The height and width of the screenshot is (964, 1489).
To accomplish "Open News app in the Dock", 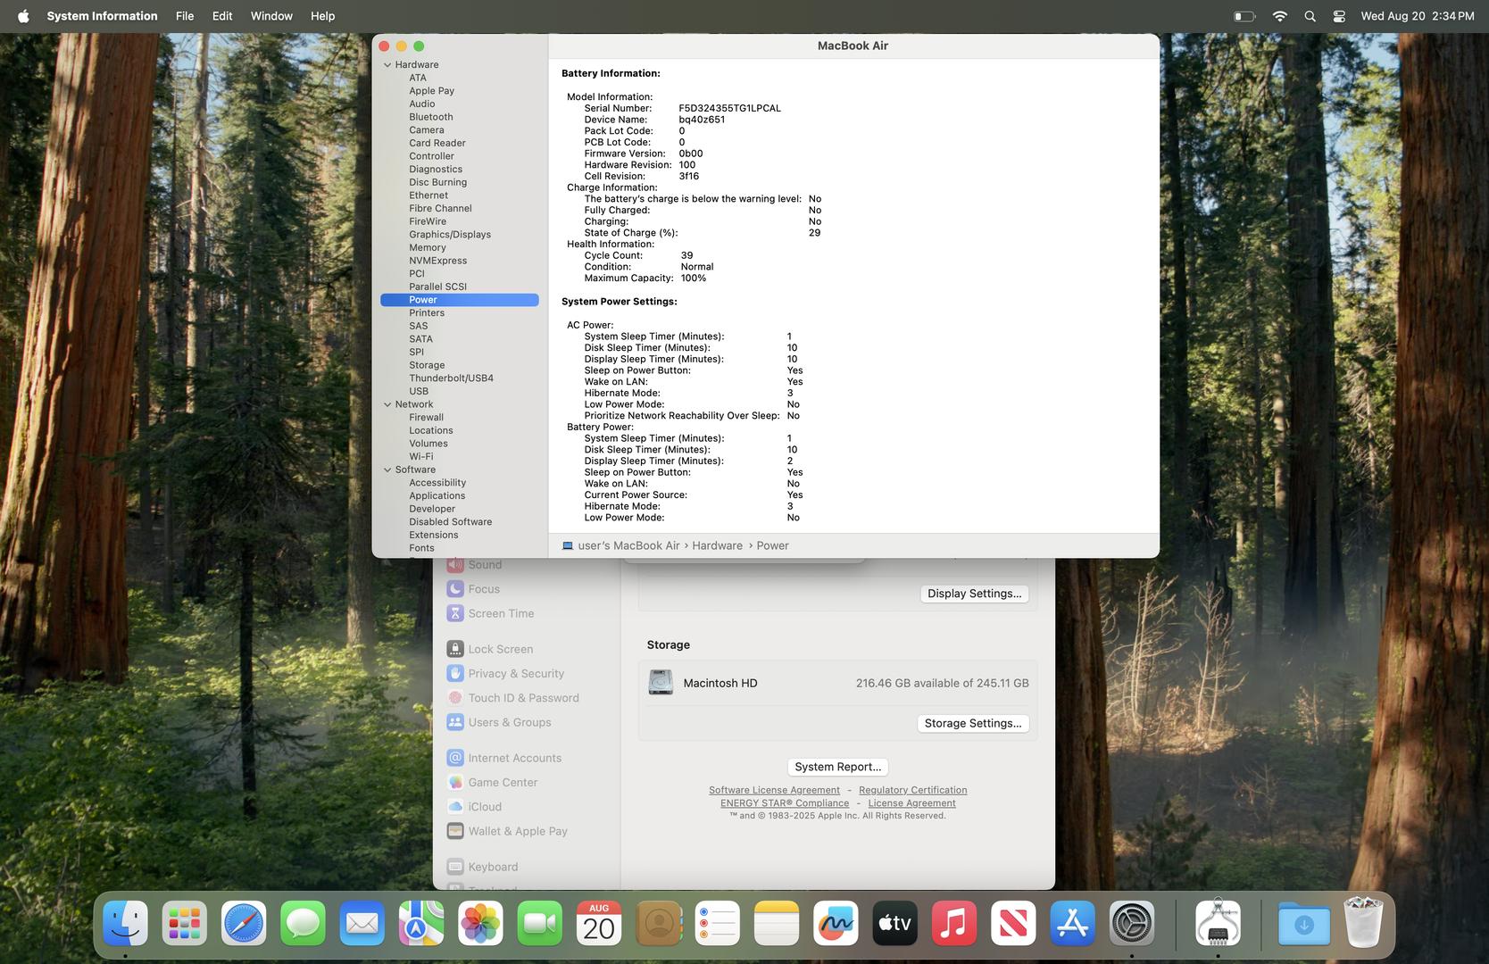I will tap(1013, 923).
